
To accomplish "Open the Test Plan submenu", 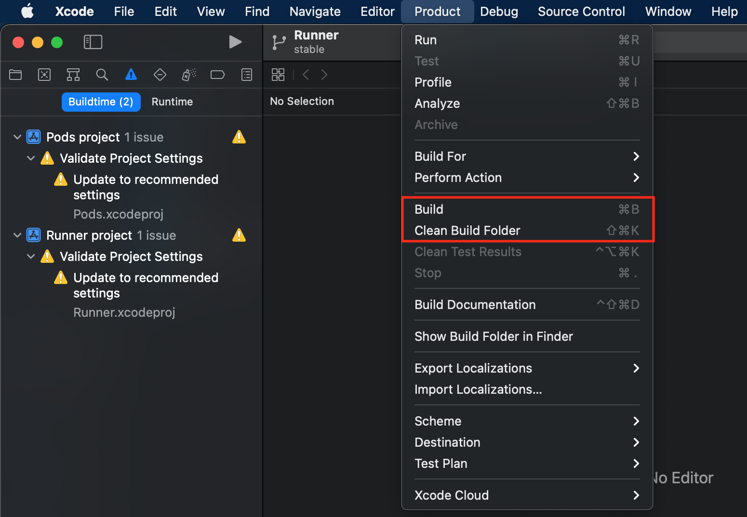I will coord(527,464).
